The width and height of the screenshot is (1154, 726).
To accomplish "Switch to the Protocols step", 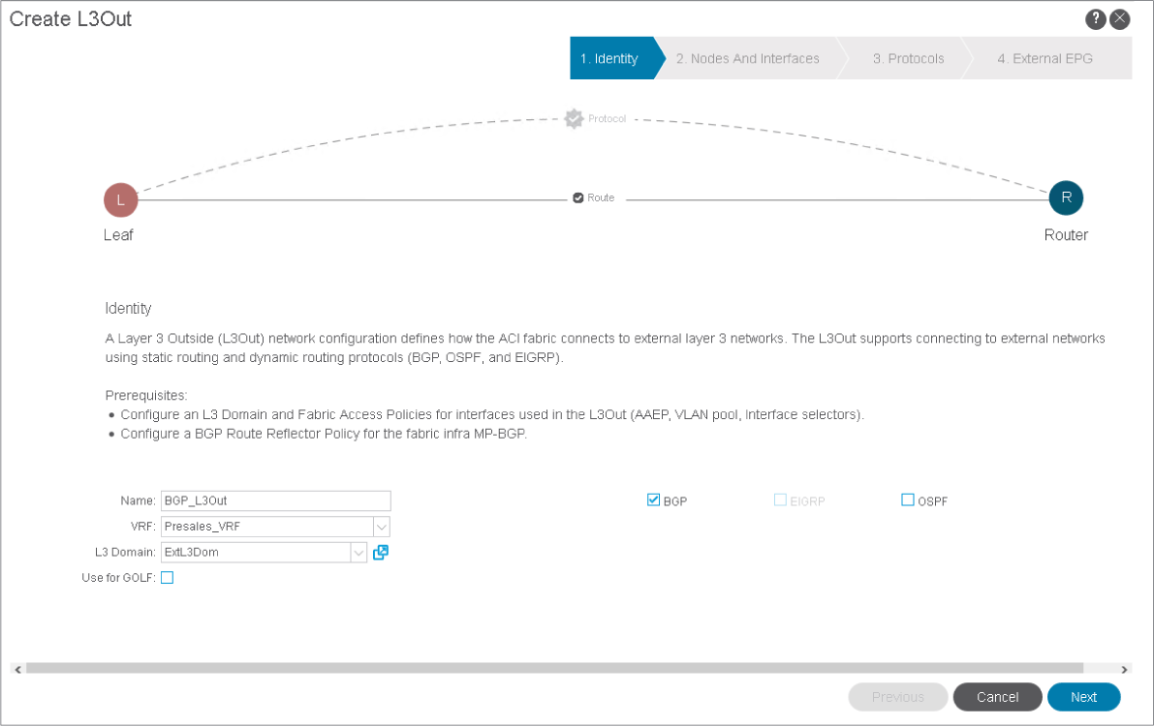I will pyautogui.click(x=908, y=59).
